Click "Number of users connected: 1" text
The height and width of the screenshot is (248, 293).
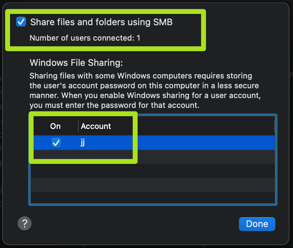tap(85, 38)
